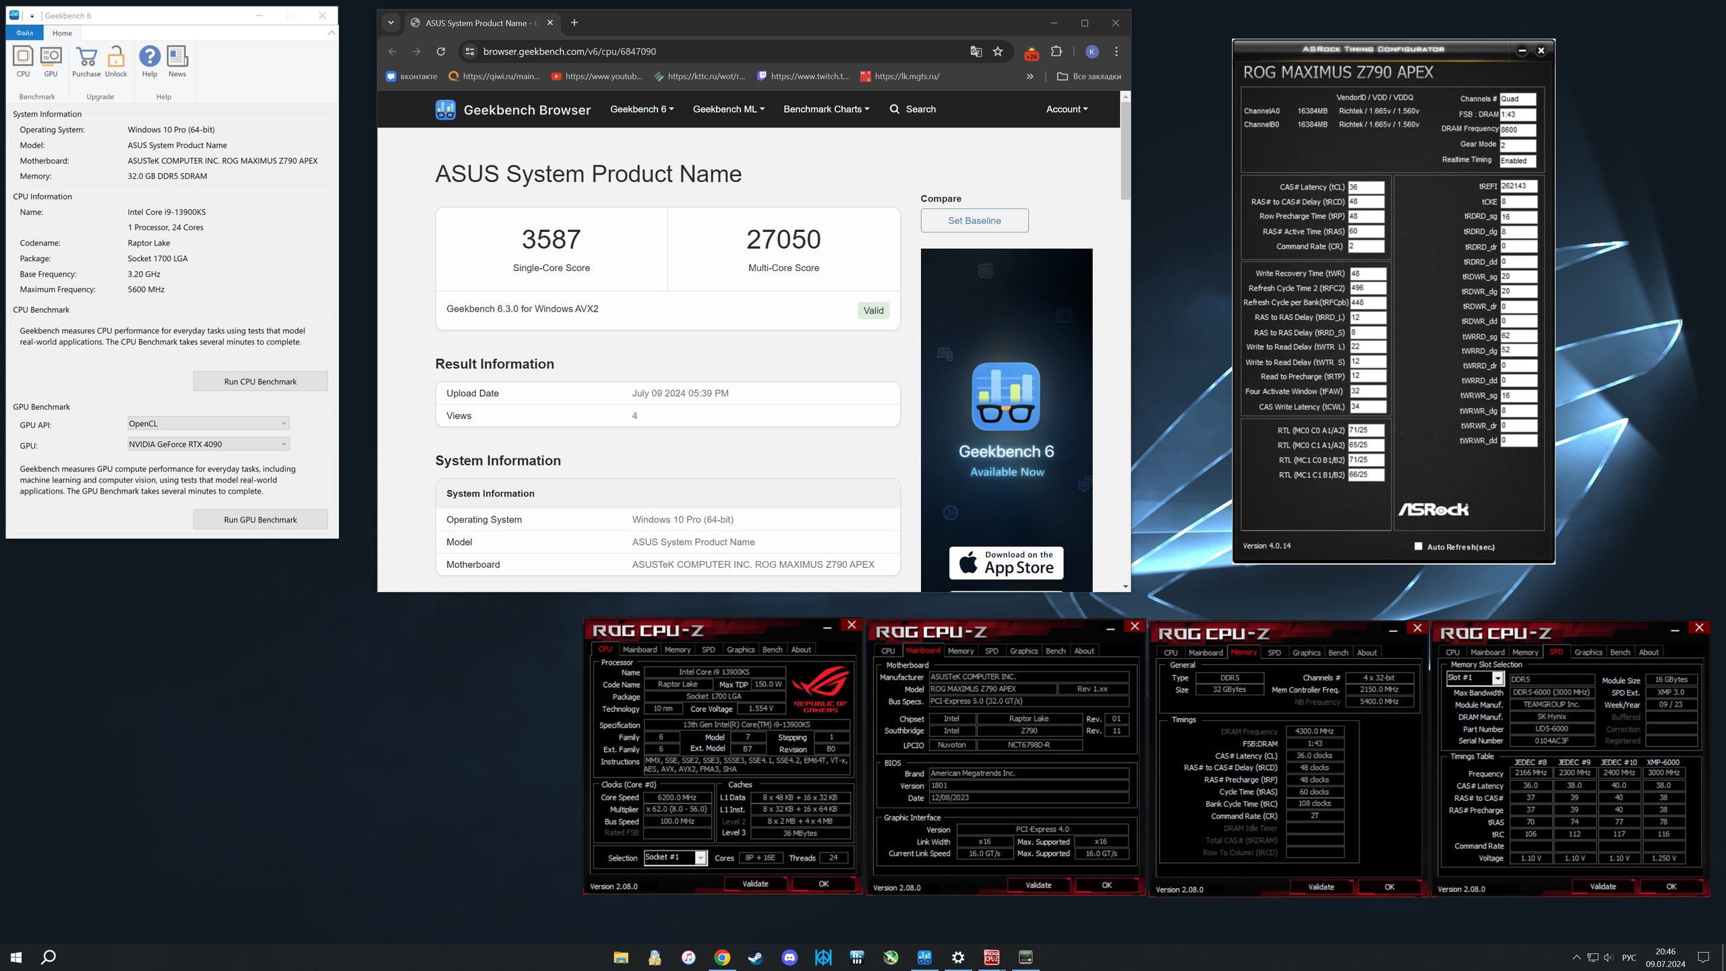Expand the GPU NVIDIA GeForce RTX 4090 dropdown
The width and height of the screenshot is (1726, 971).
coord(208,444)
